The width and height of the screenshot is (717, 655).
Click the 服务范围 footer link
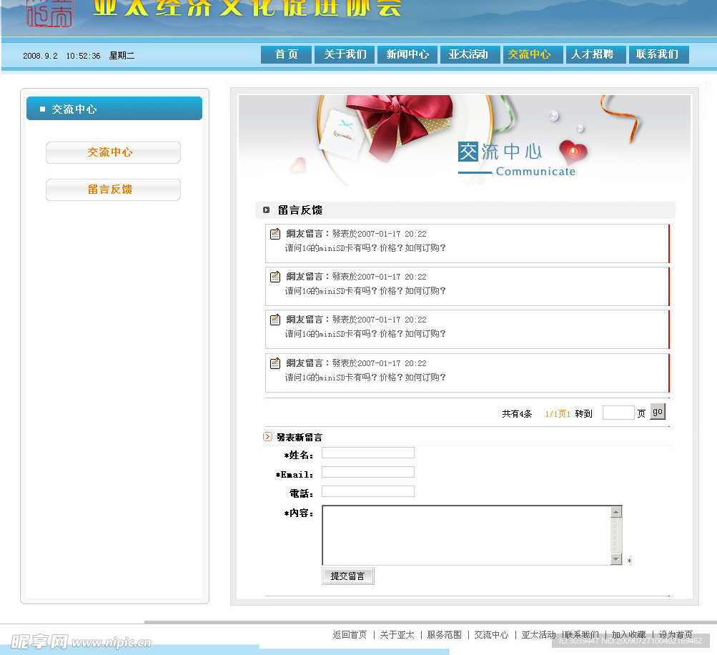[444, 635]
